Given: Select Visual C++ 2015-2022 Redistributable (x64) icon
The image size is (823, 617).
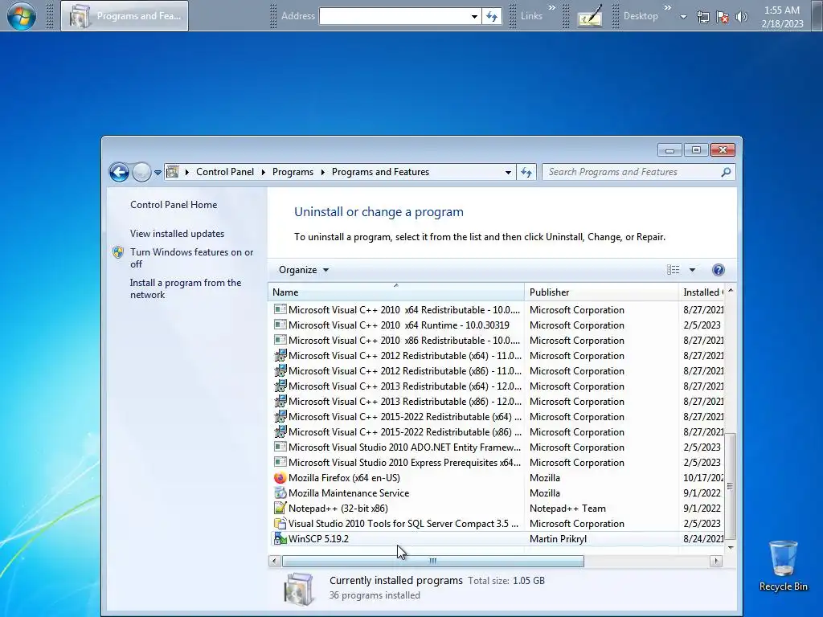Looking at the screenshot, I should click(280, 416).
